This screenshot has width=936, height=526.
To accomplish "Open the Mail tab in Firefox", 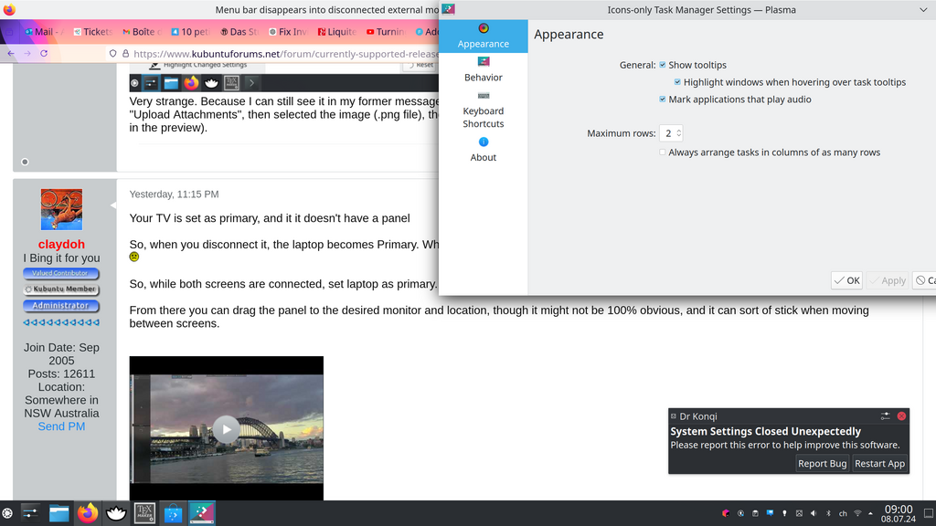I will (43, 32).
